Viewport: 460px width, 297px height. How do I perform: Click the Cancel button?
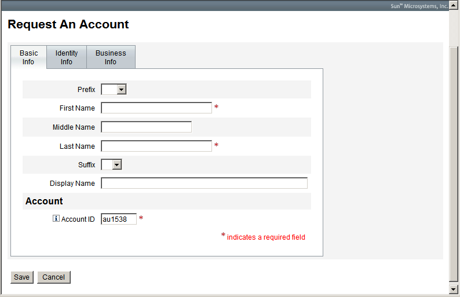[x=54, y=277]
